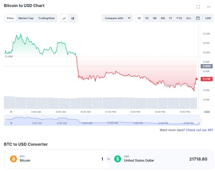Click the USD axis unit label
Screen dimensions: 215x171
click(207, 112)
